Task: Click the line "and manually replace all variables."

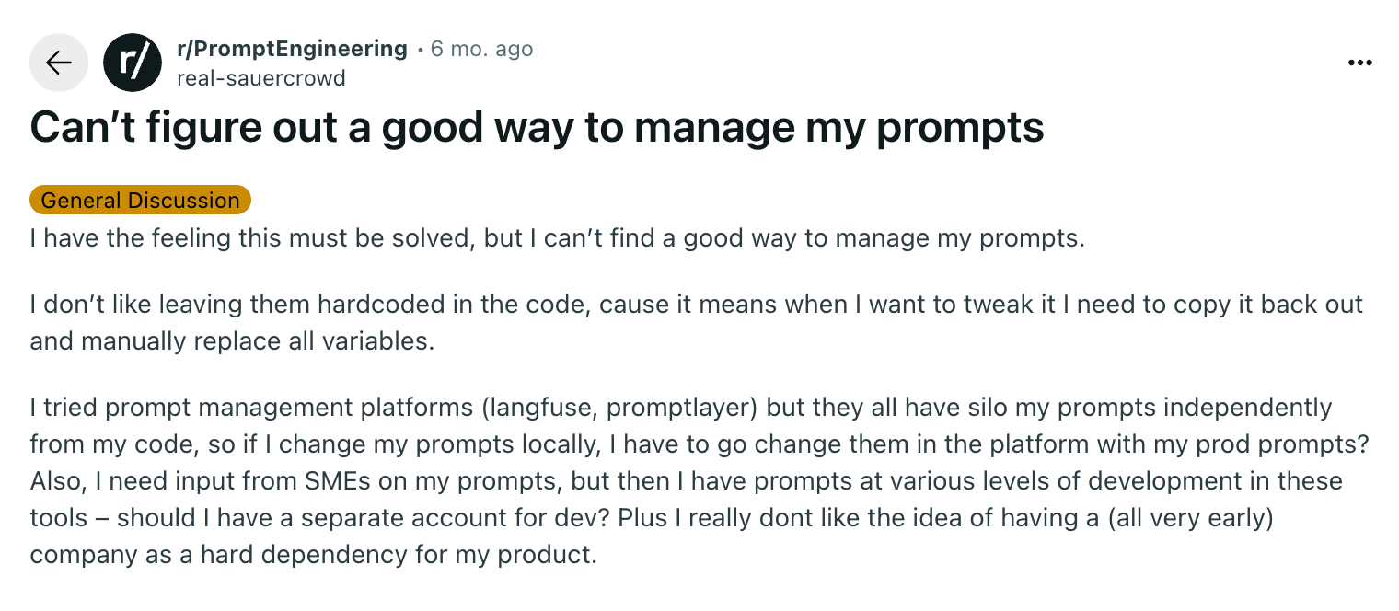Action: pyautogui.click(x=231, y=341)
